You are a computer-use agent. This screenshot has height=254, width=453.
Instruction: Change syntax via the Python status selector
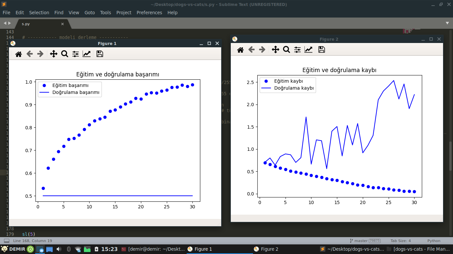(434, 241)
